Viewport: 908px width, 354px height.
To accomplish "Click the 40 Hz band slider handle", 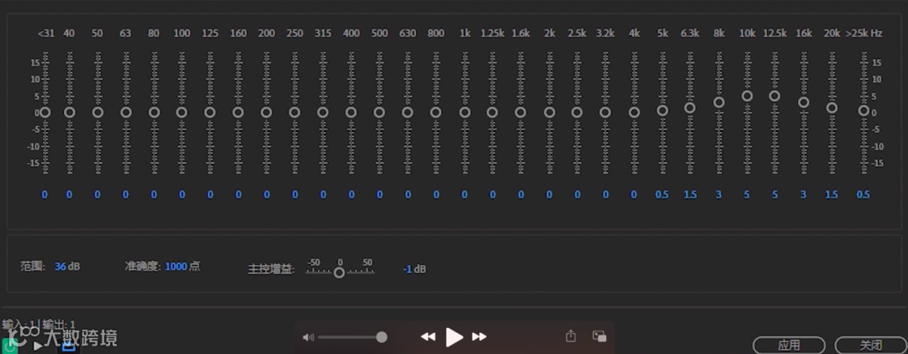I will tap(70, 113).
